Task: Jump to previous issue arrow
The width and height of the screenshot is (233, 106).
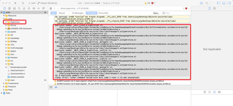Action: [x=183, y=8]
